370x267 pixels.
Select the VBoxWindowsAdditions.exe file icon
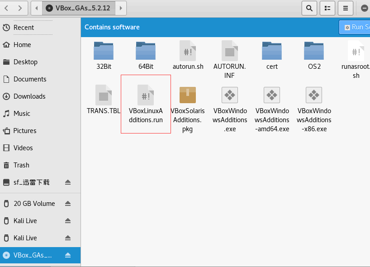(230, 95)
